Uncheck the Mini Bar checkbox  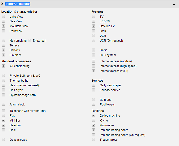(x=3, y=120)
